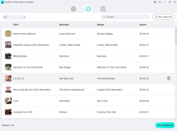This screenshot has width=177, height=131.
Task: Select the Helplessly Hoping cover thumbnail
Action: pyautogui.click(x=8, y=45)
